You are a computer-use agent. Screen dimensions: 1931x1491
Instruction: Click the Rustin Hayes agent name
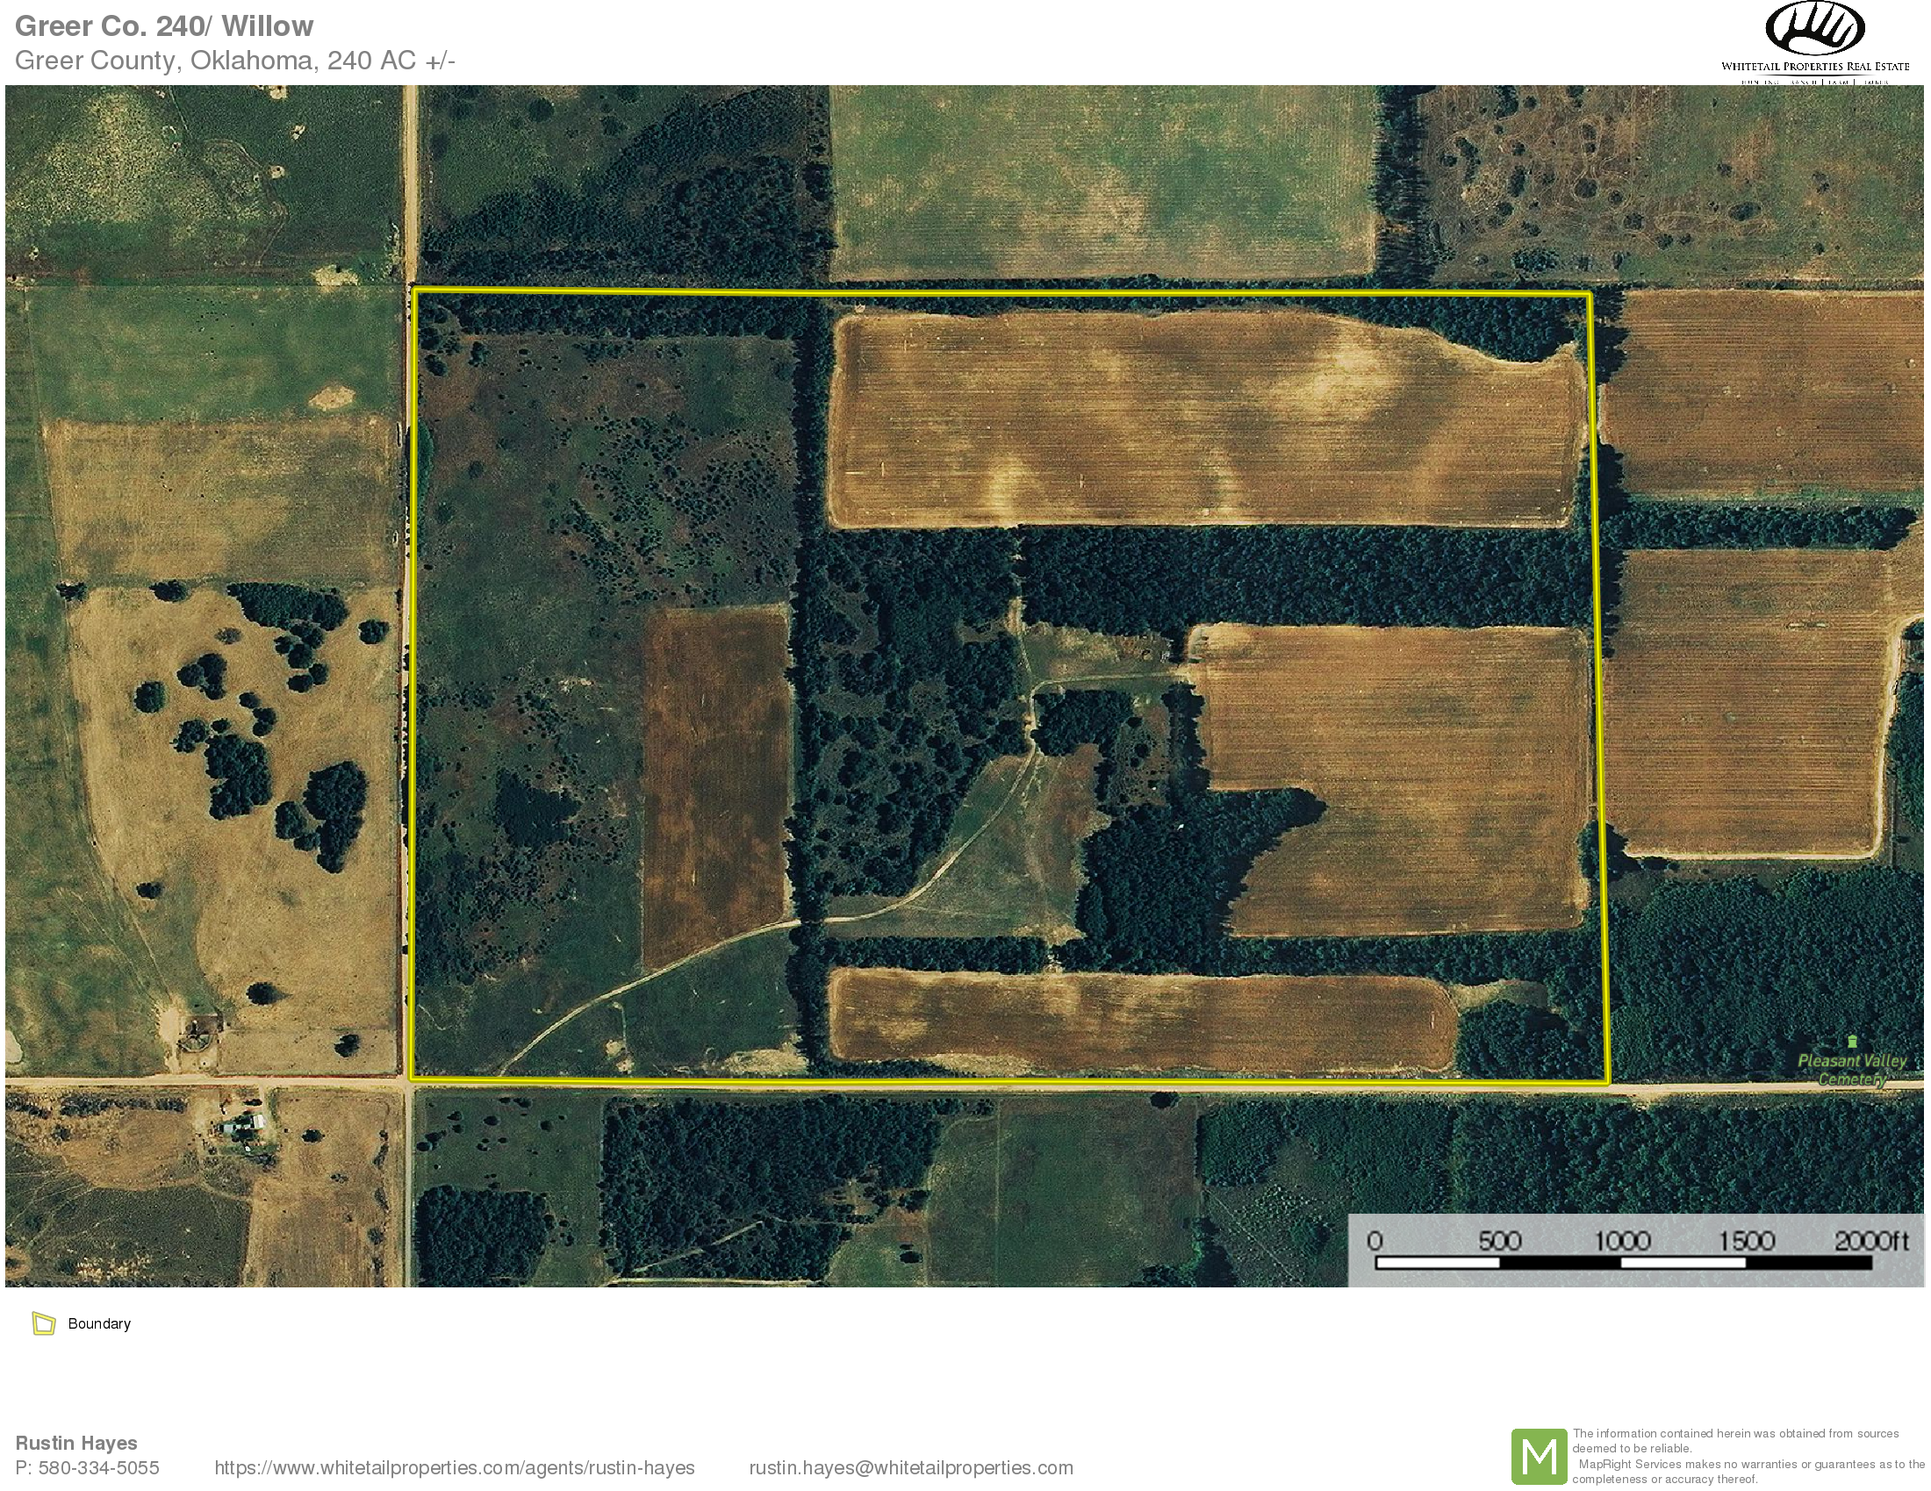(x=76, y=1443)
